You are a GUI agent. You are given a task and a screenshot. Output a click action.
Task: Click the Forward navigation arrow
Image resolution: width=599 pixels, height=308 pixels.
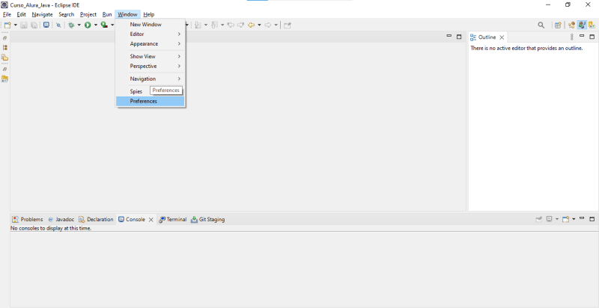(x=268, y=25)
